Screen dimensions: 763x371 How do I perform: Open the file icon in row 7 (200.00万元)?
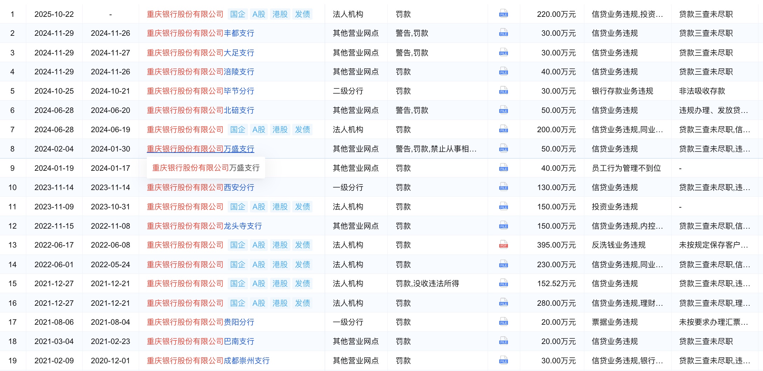click(503, 130)
